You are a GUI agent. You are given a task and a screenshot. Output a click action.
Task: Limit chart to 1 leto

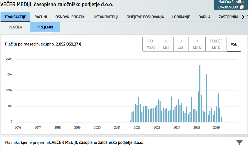(197, 44)
